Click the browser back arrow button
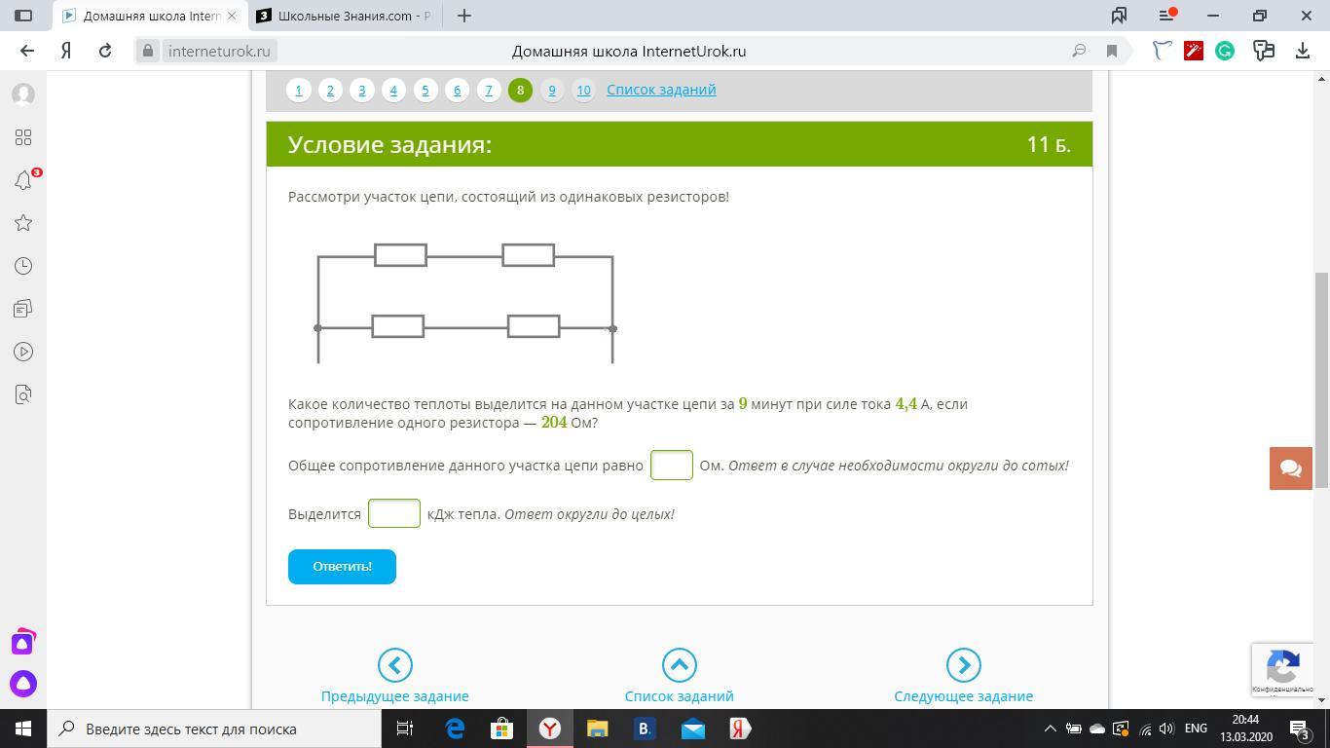The image size is (1330, 748). pyautogui.click(x=27, y=51)
